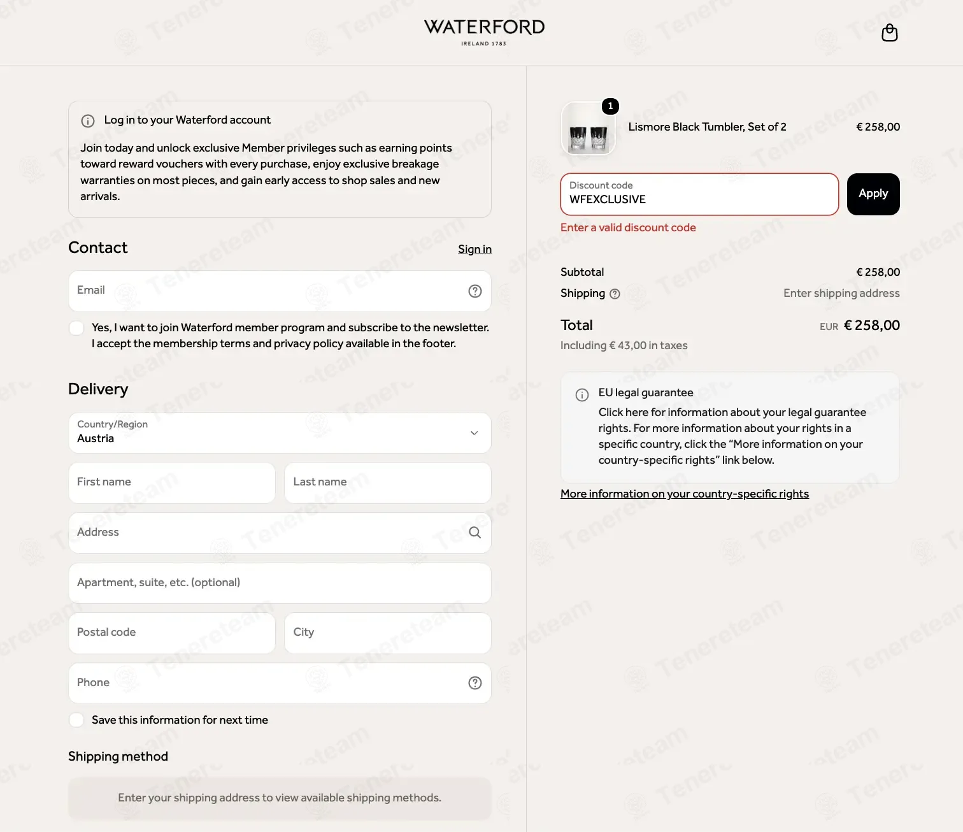Open the Country/Region dropdown
The height and width of the screenshot is (832, 963).
pyautogui.click(x=280, y=433)
